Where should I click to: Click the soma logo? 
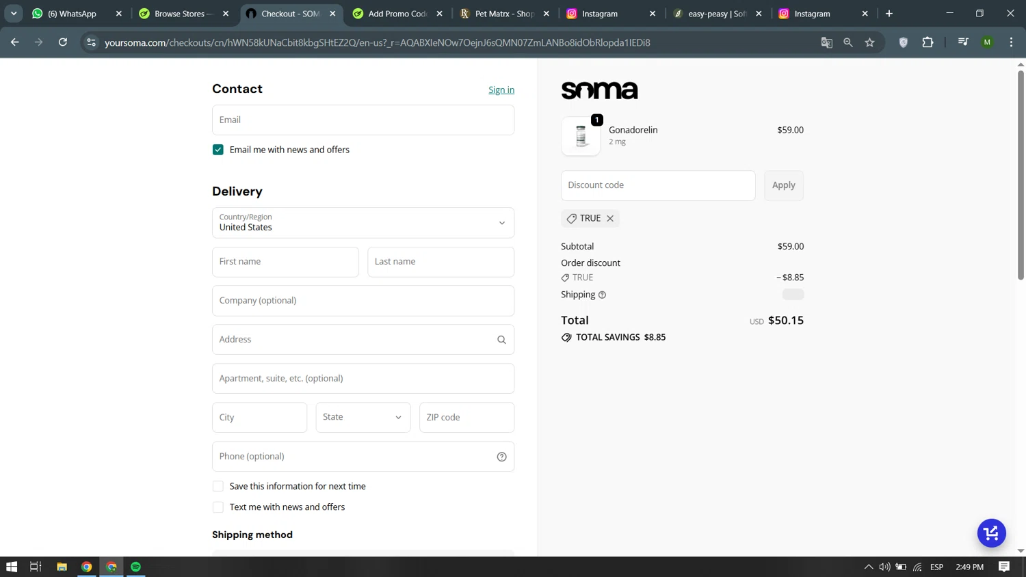[x=599, y=90]
